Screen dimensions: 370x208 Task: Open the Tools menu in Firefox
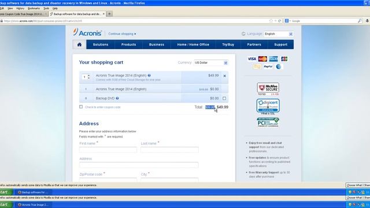(46, 8)
